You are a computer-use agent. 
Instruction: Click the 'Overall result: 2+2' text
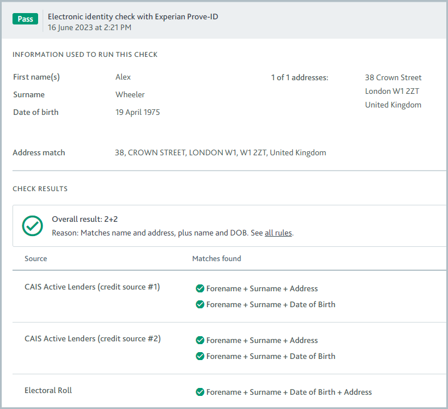[x=85, y=219]
